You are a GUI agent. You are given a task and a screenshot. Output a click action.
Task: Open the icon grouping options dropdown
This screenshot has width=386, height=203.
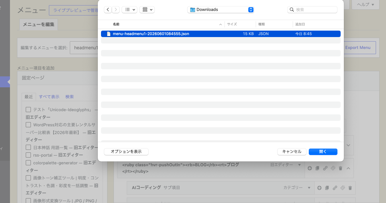(x=147, y=10)
